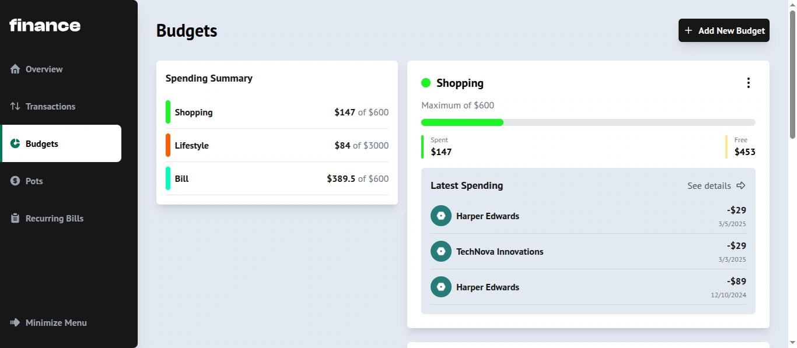This screenshot has height=348, width=797.
Task: Click Harper Edwards name dated 3/5/2025
Action: pyautogui.click(x=488, y=216)
